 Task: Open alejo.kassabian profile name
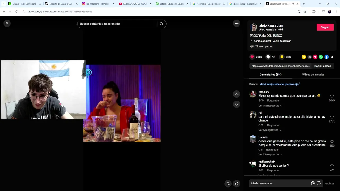[271, 25]
